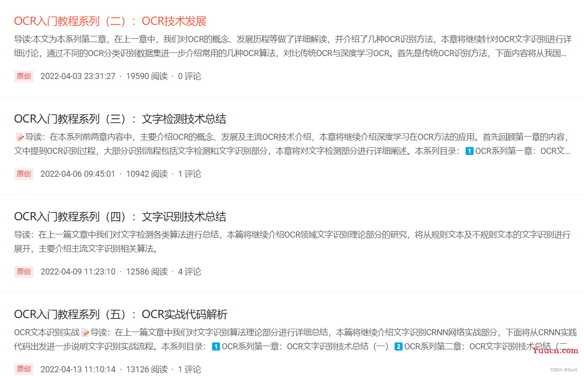Click date 2022-04-06 09:45:01

[x=78, y=174]
